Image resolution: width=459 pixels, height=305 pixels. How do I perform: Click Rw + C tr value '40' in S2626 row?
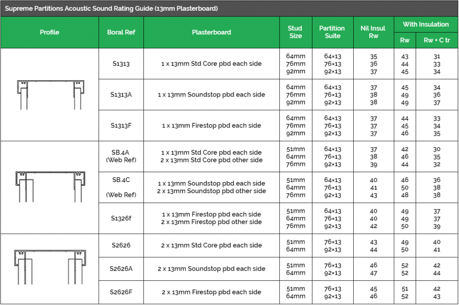(x=437, y=242)
